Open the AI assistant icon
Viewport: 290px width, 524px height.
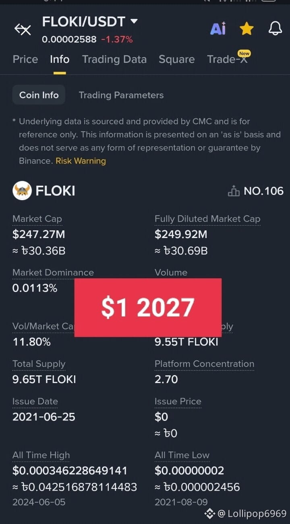pyautogui.click(x=218, y=29)
